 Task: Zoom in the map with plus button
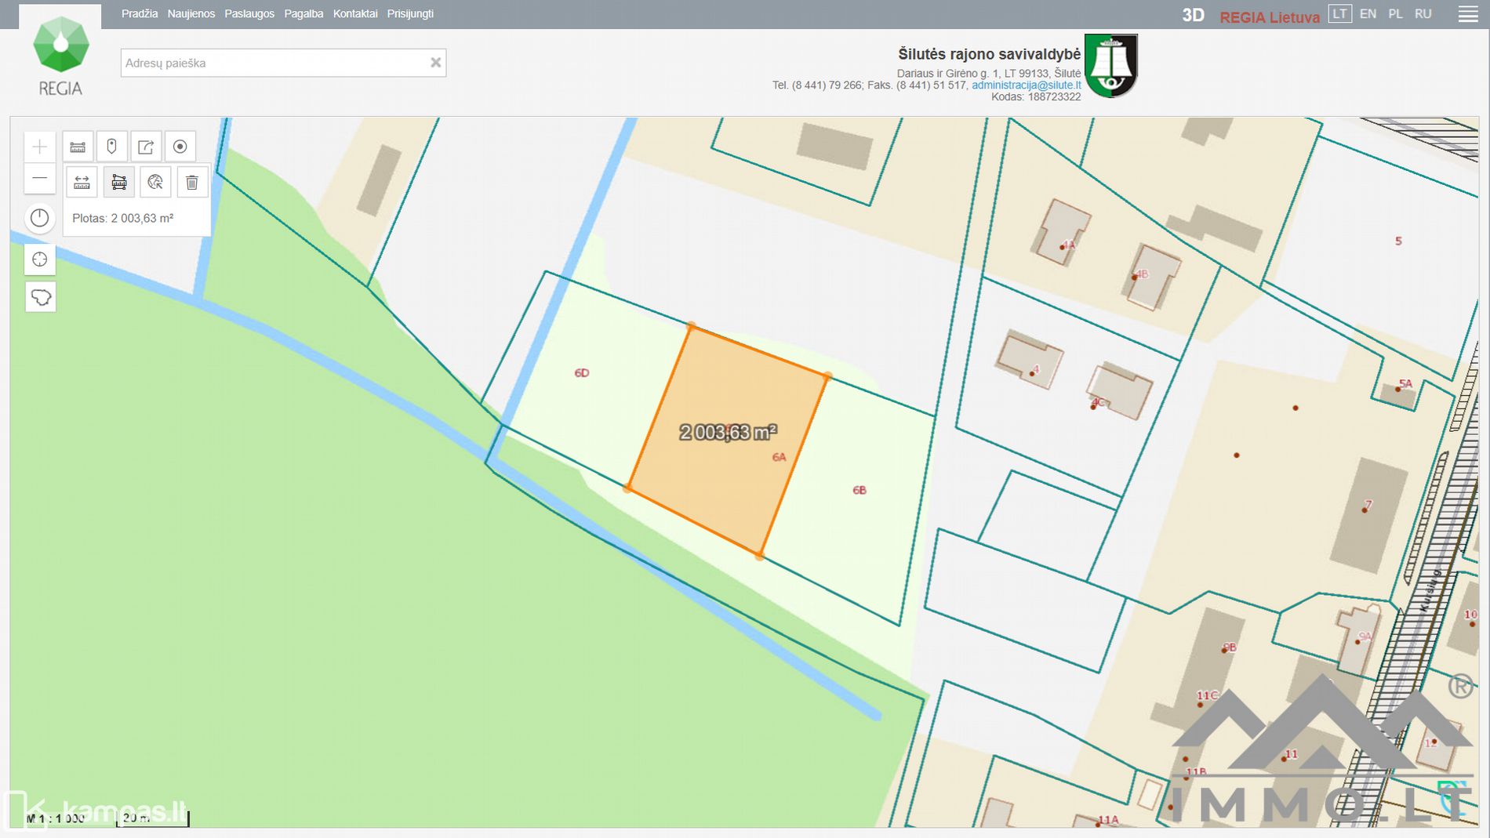[x=40, y=147]
